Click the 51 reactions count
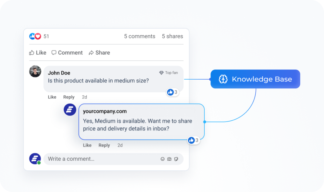 pos(46,36)
